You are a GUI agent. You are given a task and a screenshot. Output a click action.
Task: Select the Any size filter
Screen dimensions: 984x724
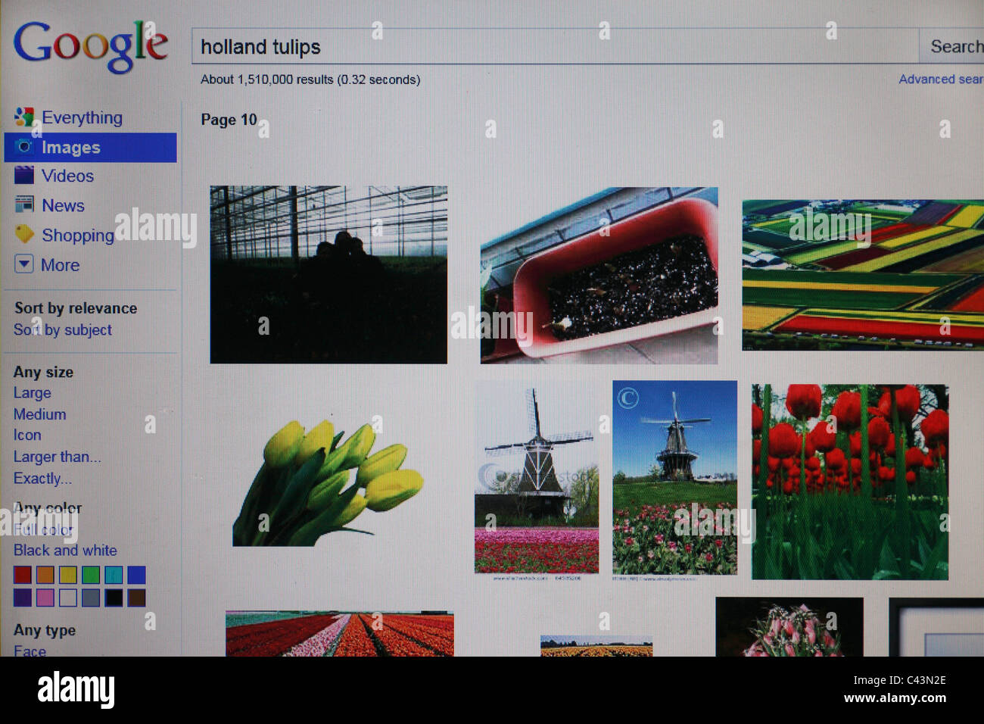click(43, 372)
